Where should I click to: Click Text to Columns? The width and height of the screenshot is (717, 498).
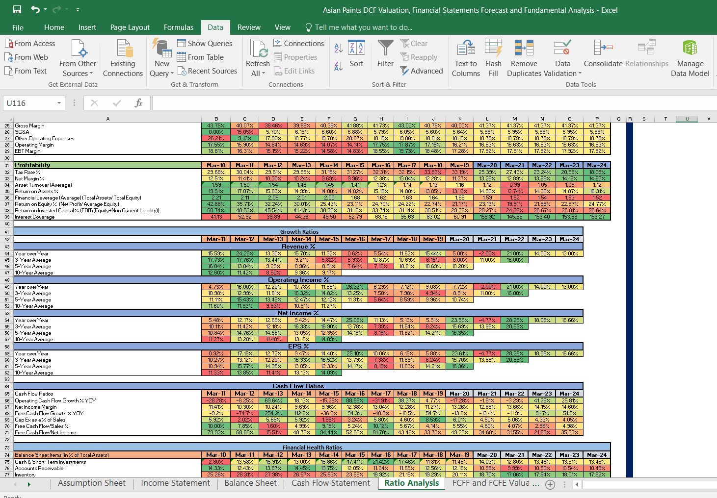[466, 58]
